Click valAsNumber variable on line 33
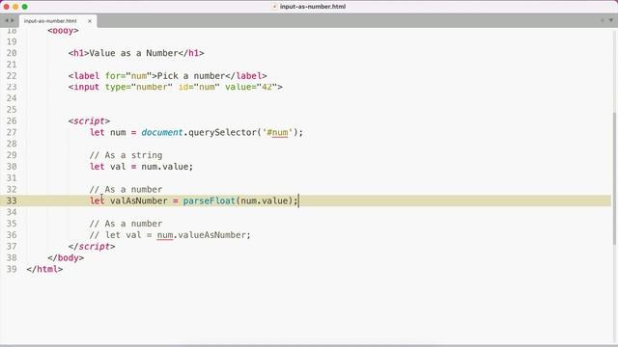The image size is (618, 347). [139, 200]
